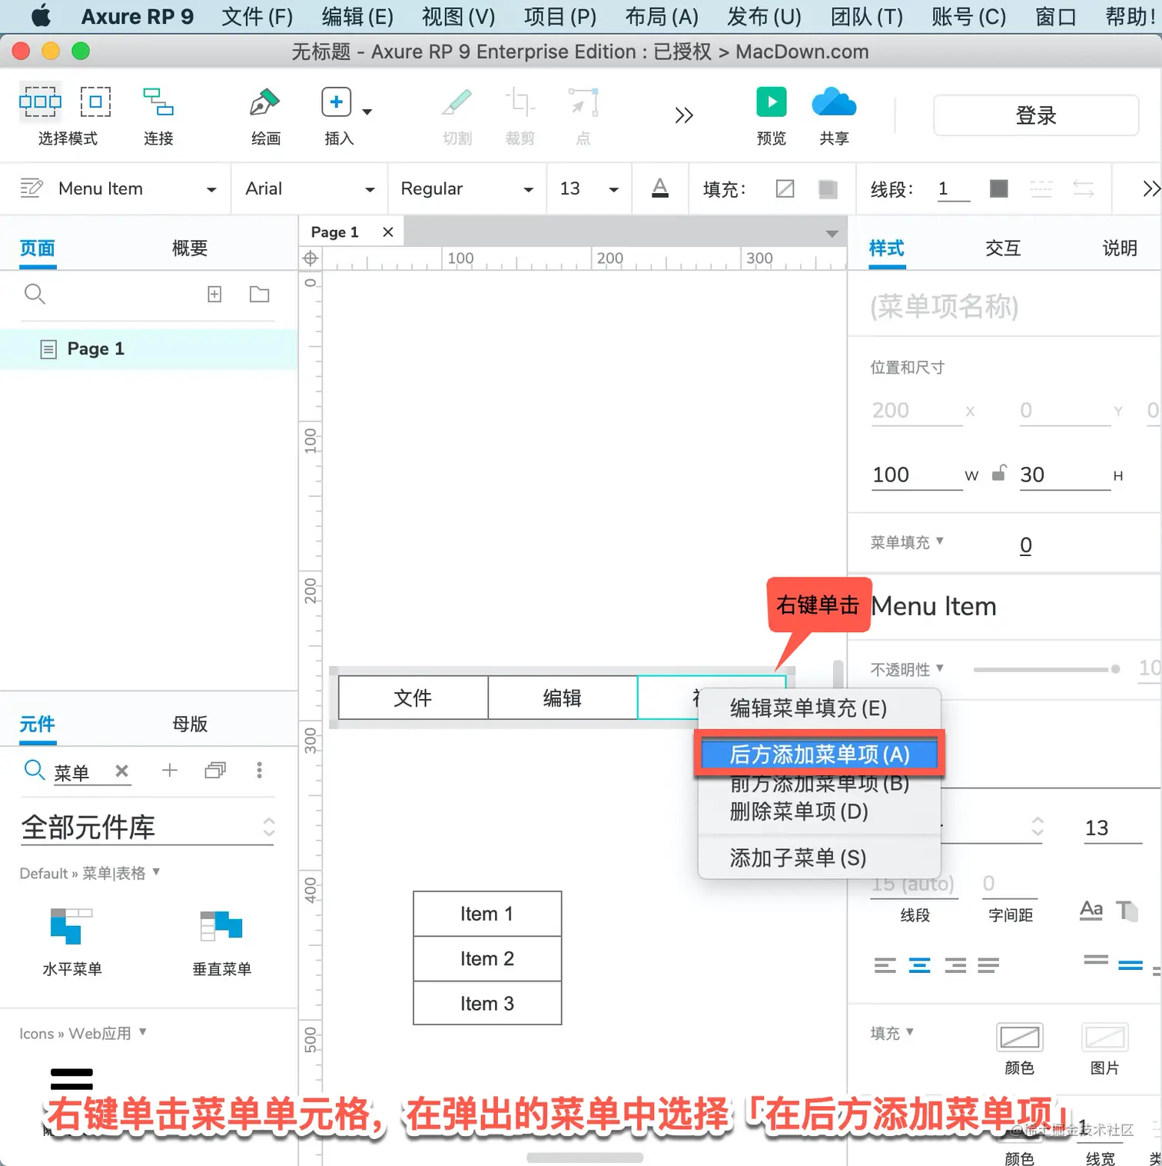Toggle left text alignment

click(x=885, y=965)
